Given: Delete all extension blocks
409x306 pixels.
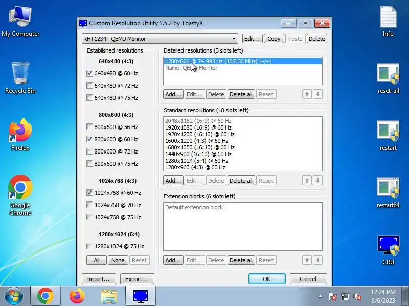Looking at the screenshot, I should pos(241,260).
